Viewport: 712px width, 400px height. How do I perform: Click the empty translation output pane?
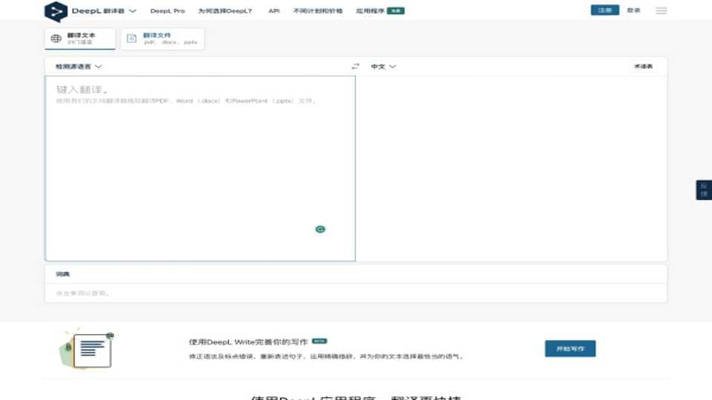511,168
